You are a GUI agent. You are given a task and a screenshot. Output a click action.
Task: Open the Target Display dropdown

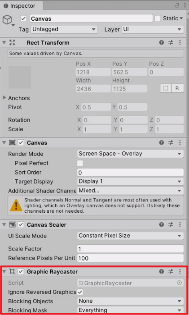pos(130,182)
